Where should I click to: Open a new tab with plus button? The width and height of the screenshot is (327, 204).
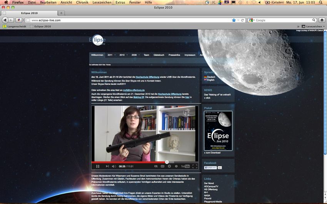point(61,13)
